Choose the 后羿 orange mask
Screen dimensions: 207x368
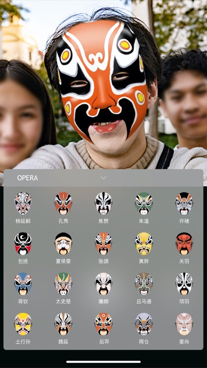click(103, 324)
